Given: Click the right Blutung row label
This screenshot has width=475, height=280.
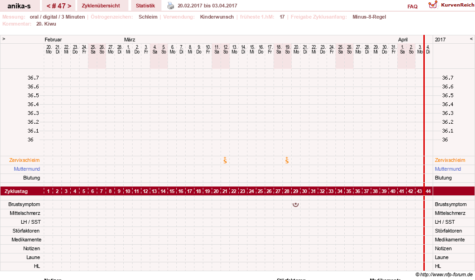Looking at the screenshot, I should (x=443, y=178).
